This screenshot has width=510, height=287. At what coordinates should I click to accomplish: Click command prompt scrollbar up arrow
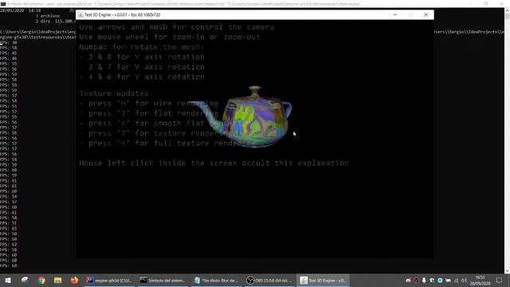[507, 10]
